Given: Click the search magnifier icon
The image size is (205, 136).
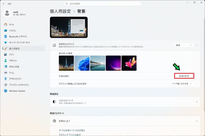Looking at the screenshot, I should click(x=67, y=4).
